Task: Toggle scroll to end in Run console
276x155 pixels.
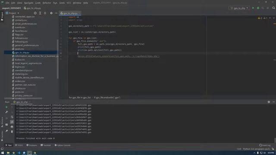Action: [12, 122]
